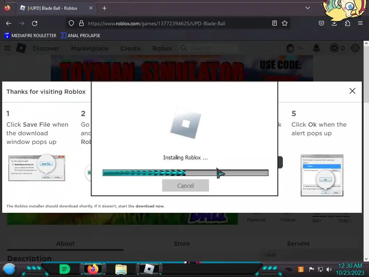Switch to Firefox in the taskbar
The height and width of the screenshot is (277, 369).
tap(93, 269)
